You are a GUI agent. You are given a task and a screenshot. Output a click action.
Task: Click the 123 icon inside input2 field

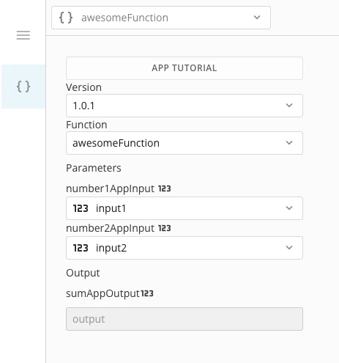pos(81,248)
